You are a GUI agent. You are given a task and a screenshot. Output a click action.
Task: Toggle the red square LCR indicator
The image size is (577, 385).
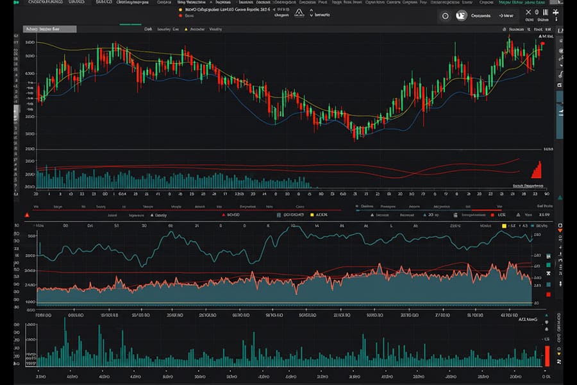tap(492, 215)
